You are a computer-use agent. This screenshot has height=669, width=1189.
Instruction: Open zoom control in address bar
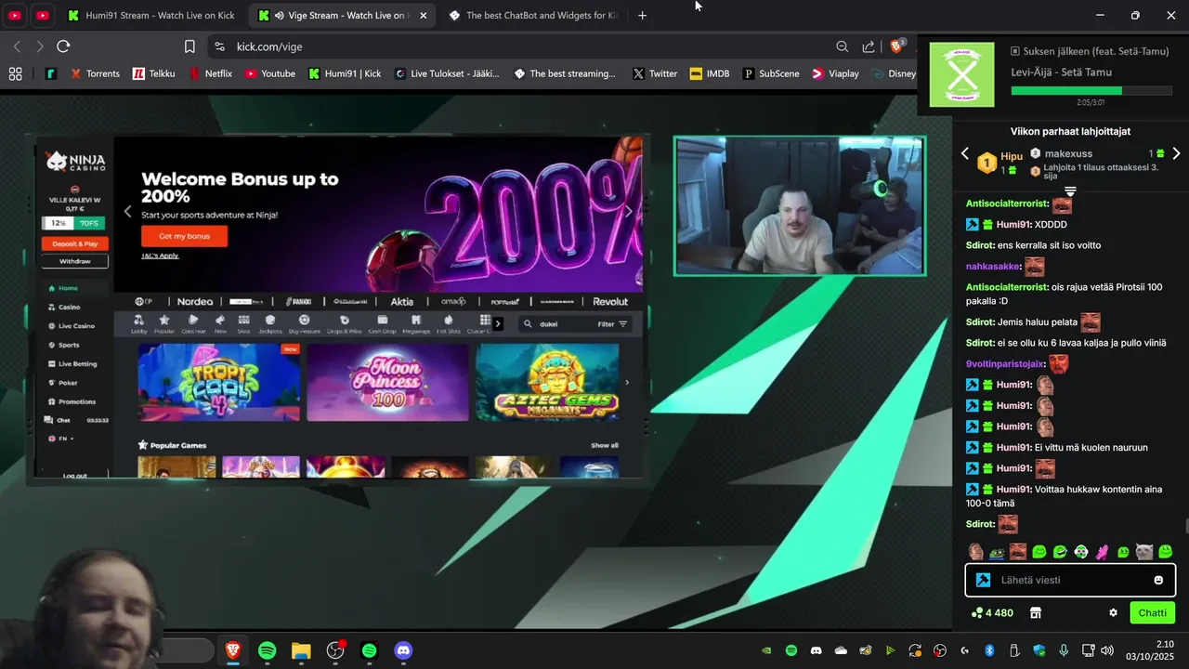842,46
